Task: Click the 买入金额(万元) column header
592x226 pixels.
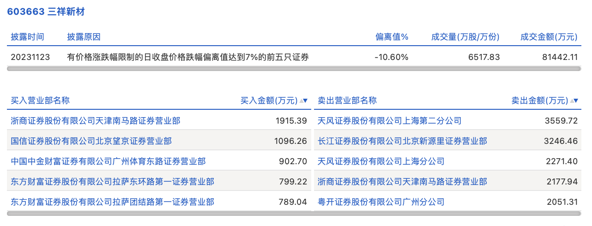Action: point(269,101)
